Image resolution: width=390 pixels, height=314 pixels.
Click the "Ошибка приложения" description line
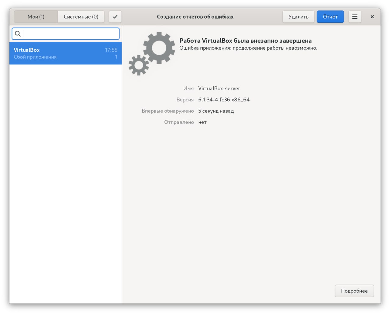click(x=248, y=48)
